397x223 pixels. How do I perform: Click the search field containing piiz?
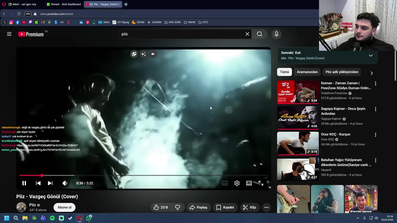tap(181, 34)
